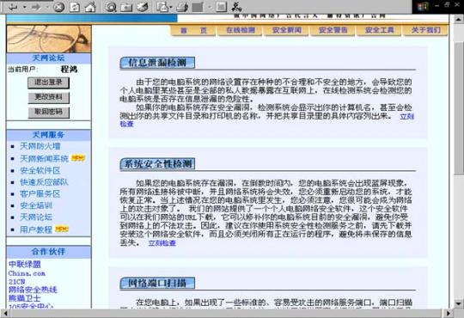
Task: Click the Print icon in toolbar
Action: [x=182, y=8]
